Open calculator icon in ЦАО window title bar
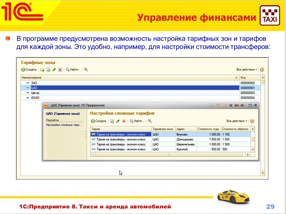 tap(218, 106)
